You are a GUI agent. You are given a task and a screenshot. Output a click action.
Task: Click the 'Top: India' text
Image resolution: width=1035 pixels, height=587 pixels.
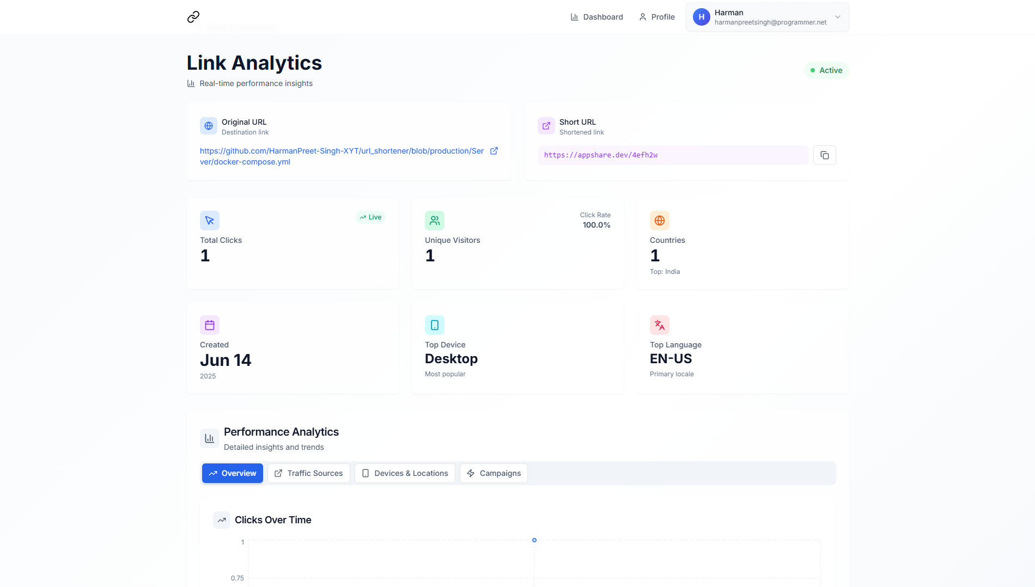tap(665, 272)
